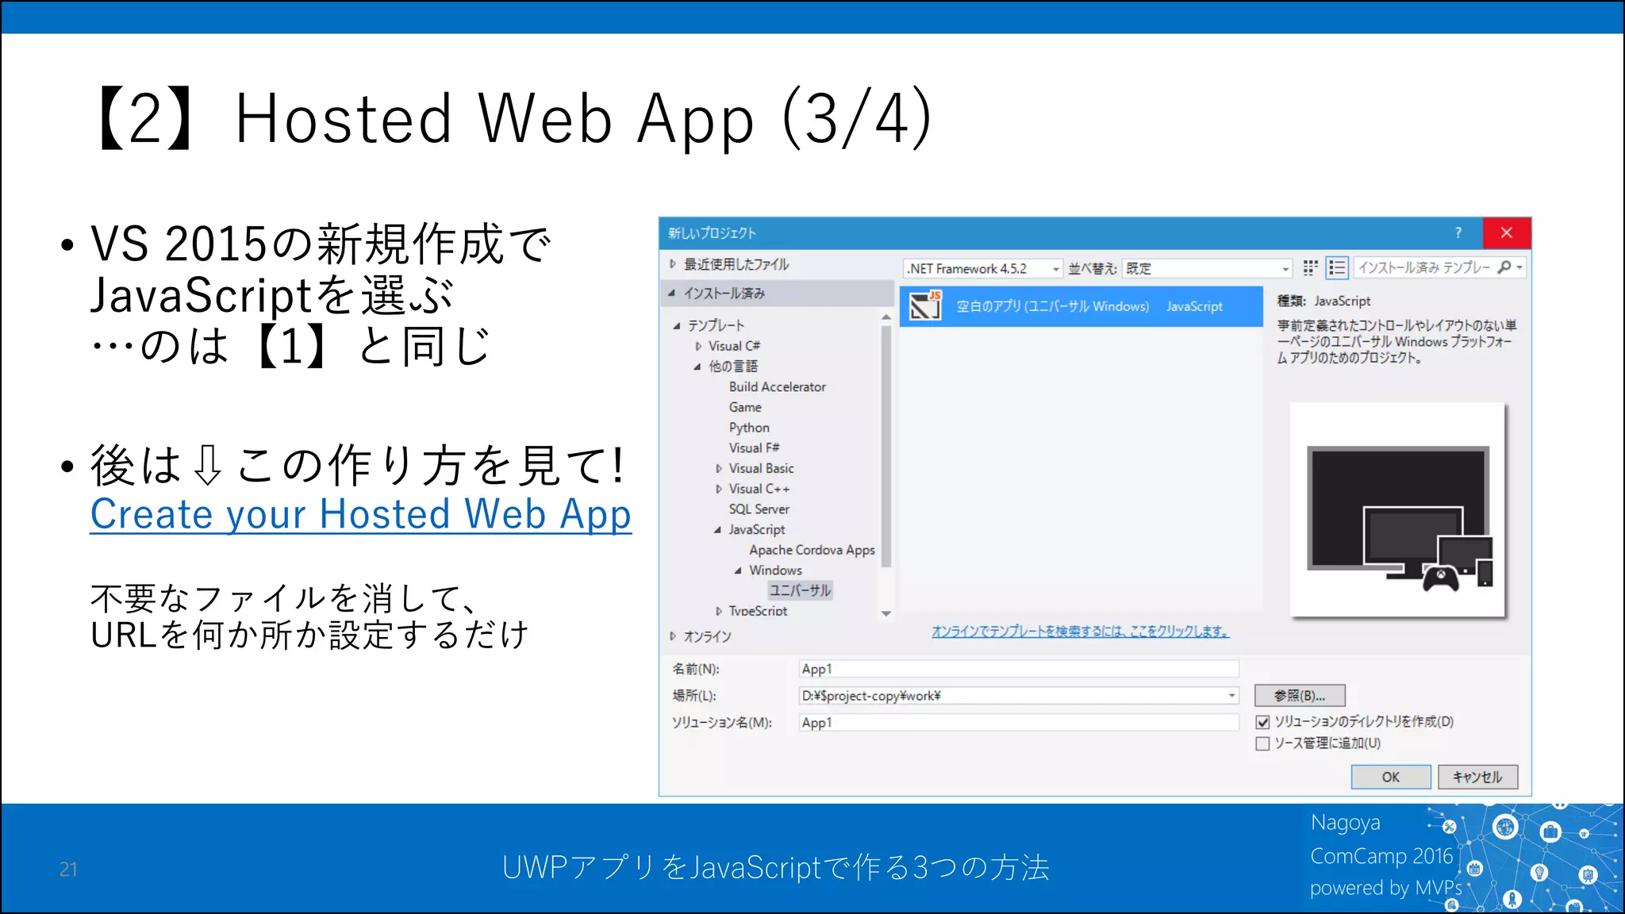Select Visual F# category
This screenshot has width=1625, height=914.
click(755, 448)
